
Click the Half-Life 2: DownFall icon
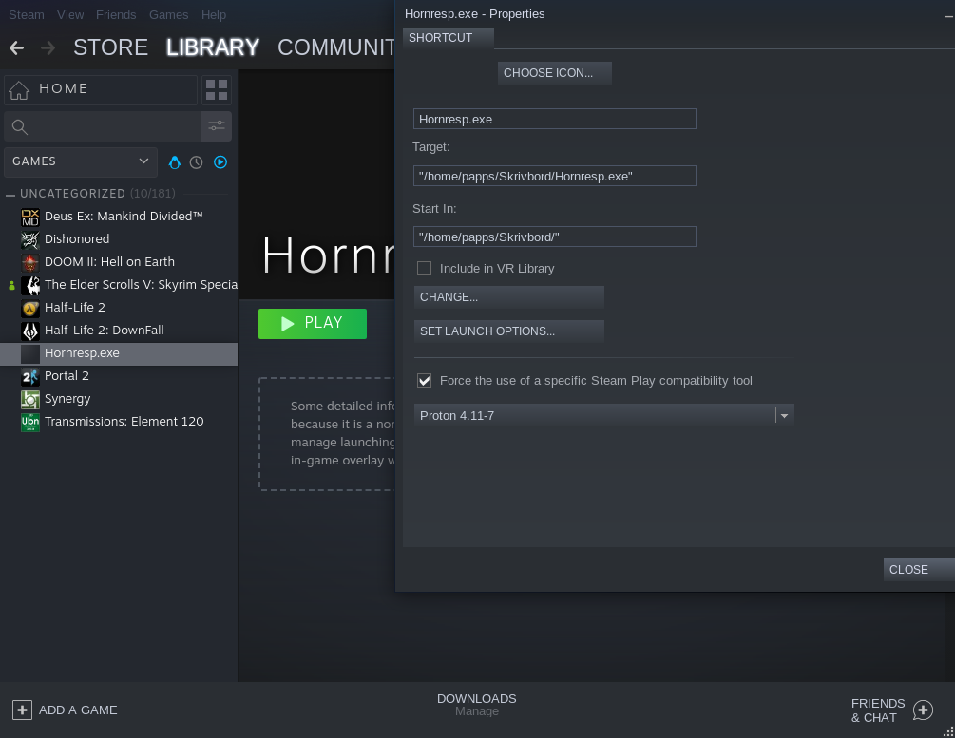(29, 331)
